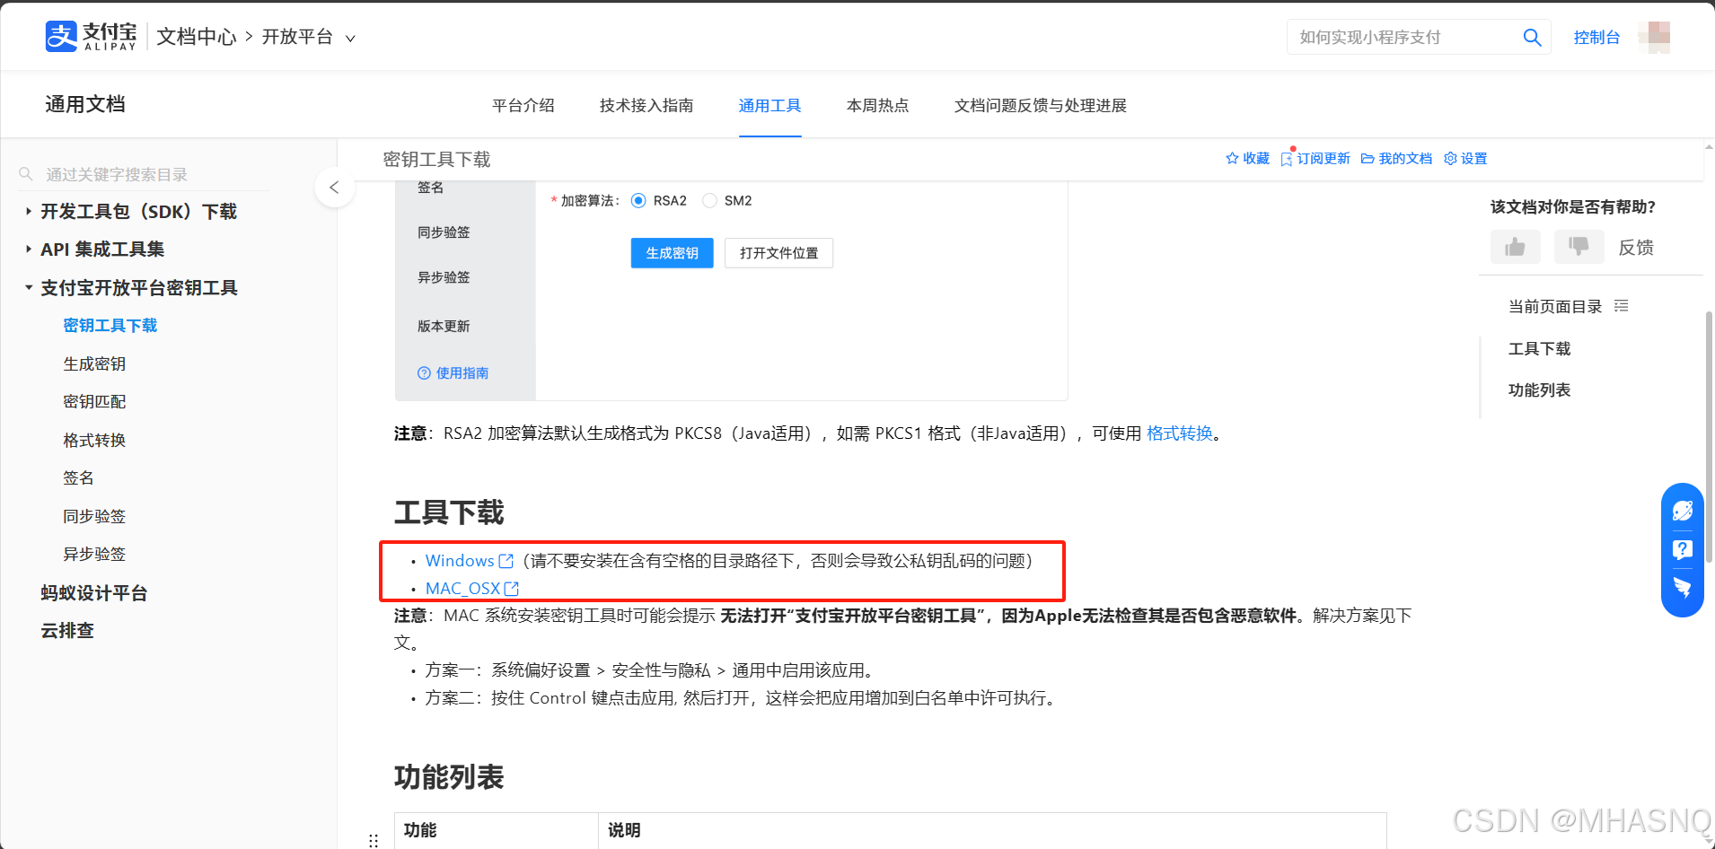This screenshot has height=849, width=1715.
Task: Click the bird assistant floating icon
Action: (1683, 588)
